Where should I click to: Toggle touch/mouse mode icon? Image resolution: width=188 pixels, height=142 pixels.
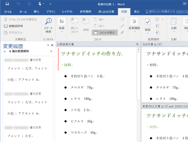tap(40, 4)
